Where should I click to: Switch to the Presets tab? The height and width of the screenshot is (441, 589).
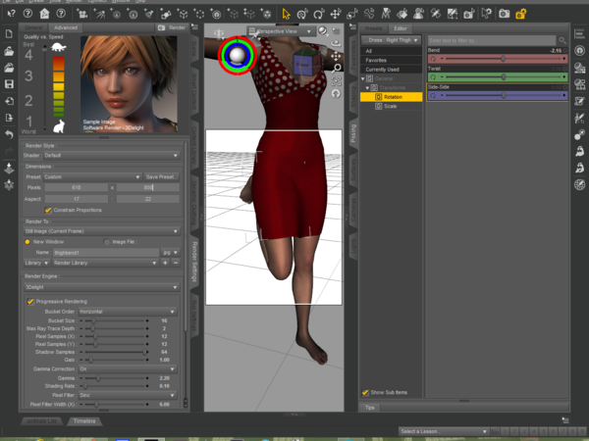pyautogui.click(x=373, y=28)
